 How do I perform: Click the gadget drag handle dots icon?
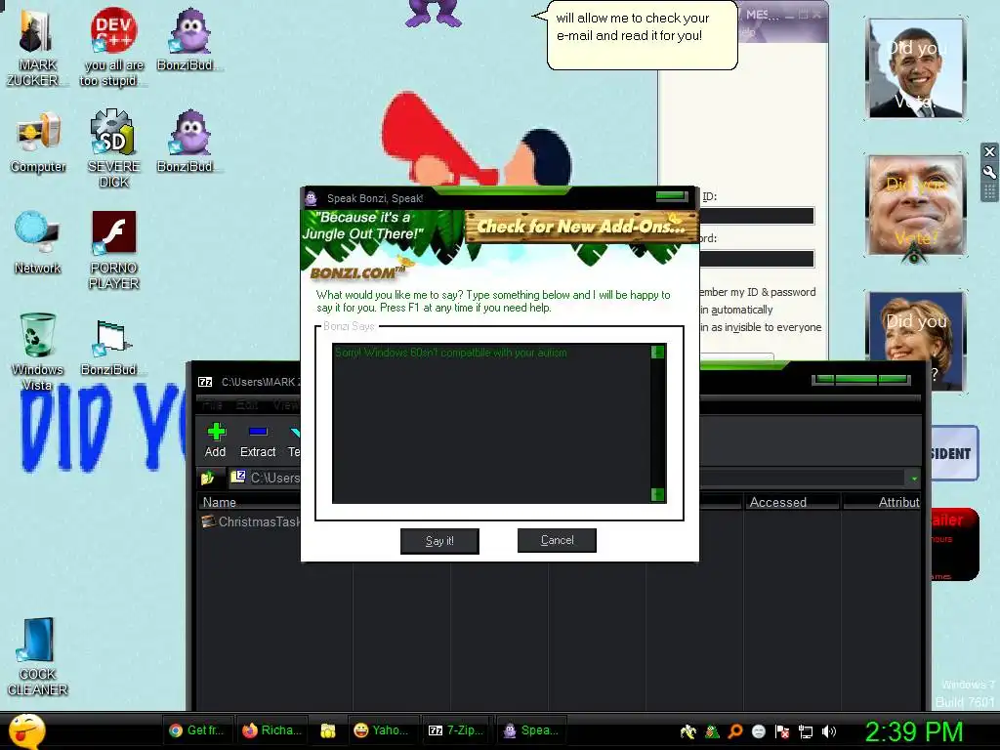pos(989,192)
